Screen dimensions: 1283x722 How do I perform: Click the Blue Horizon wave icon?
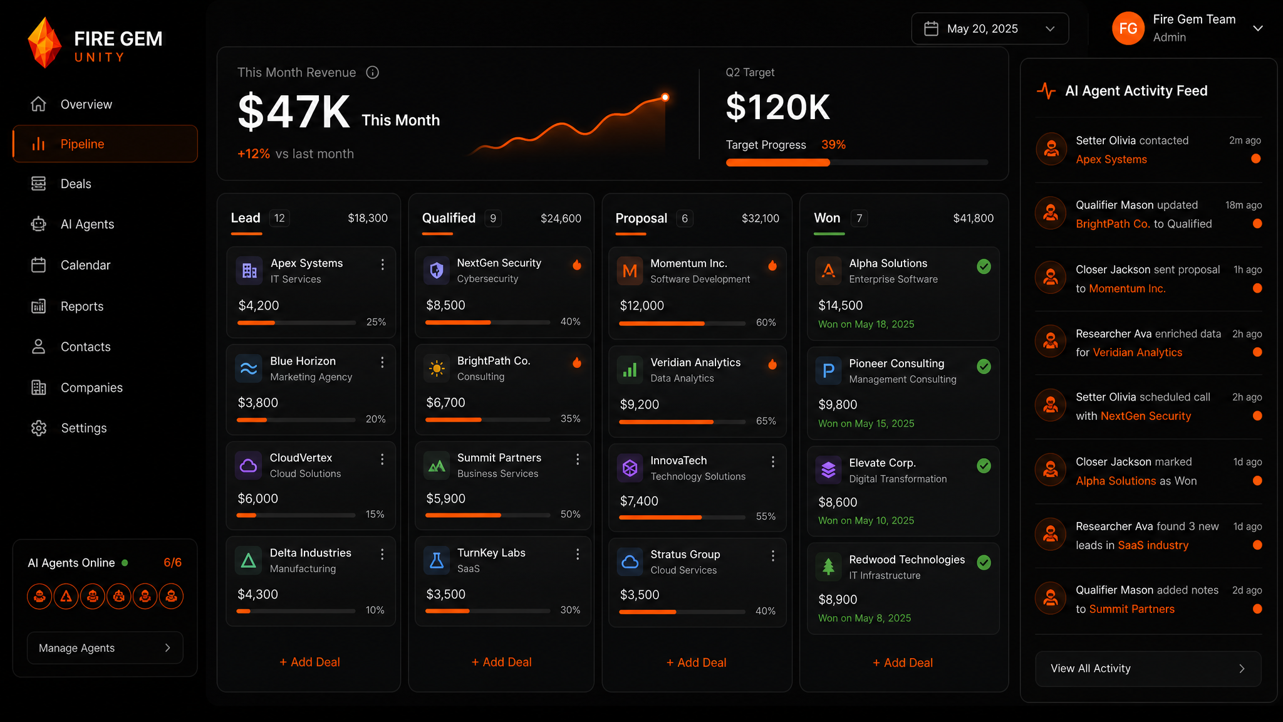(x=249, y=369)
